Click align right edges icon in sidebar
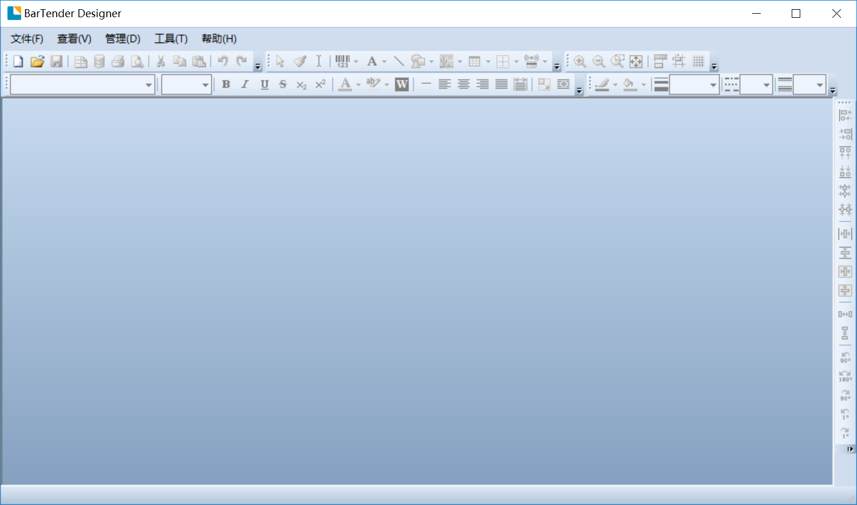Image resolution: width=857 pixels, height=505 pixels. pos(845,134)
